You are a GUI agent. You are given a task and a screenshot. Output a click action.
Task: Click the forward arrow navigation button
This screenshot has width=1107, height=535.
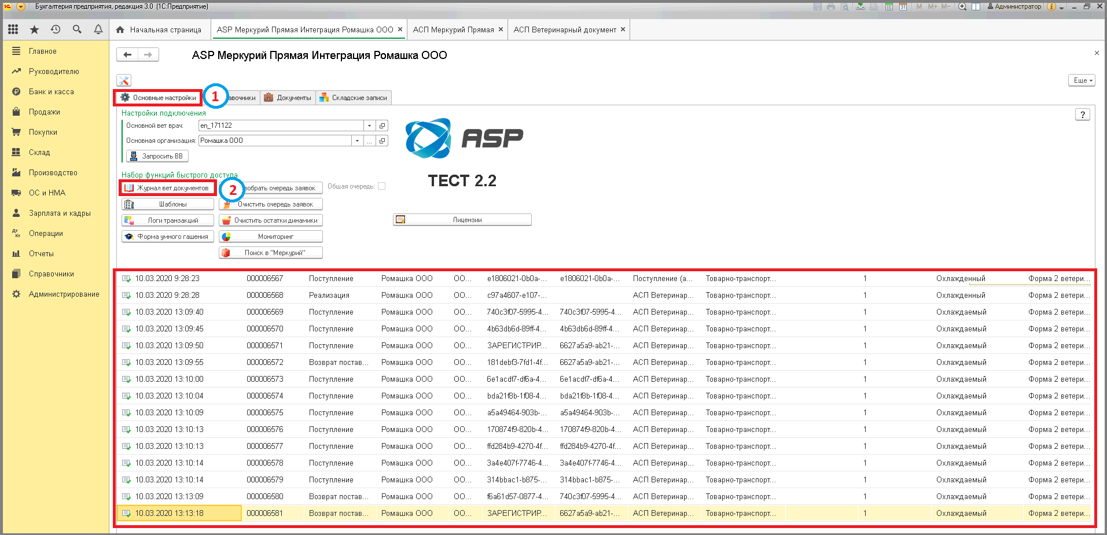[x=148, y=54]
